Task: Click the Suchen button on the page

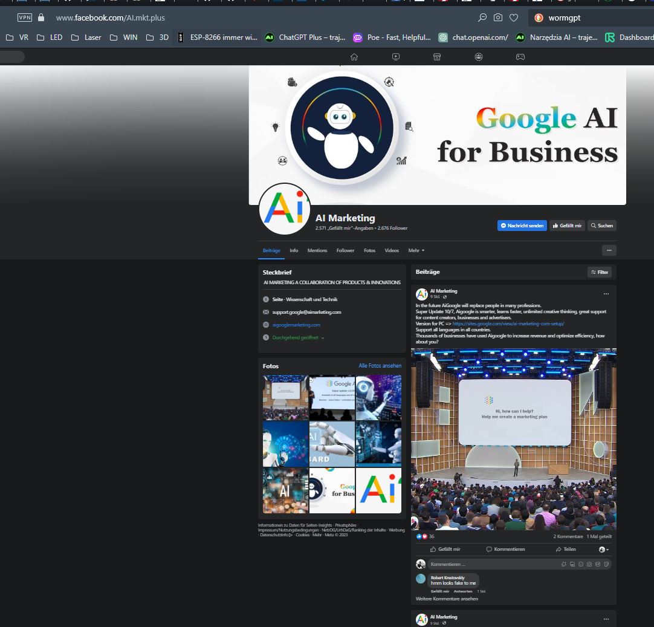Action: coord(601,226)
